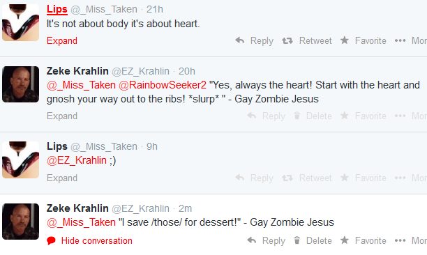Screen dimensions: 427x255
Task: Delete the 'gnosh your way out' tweet
Action: (313, 116)
